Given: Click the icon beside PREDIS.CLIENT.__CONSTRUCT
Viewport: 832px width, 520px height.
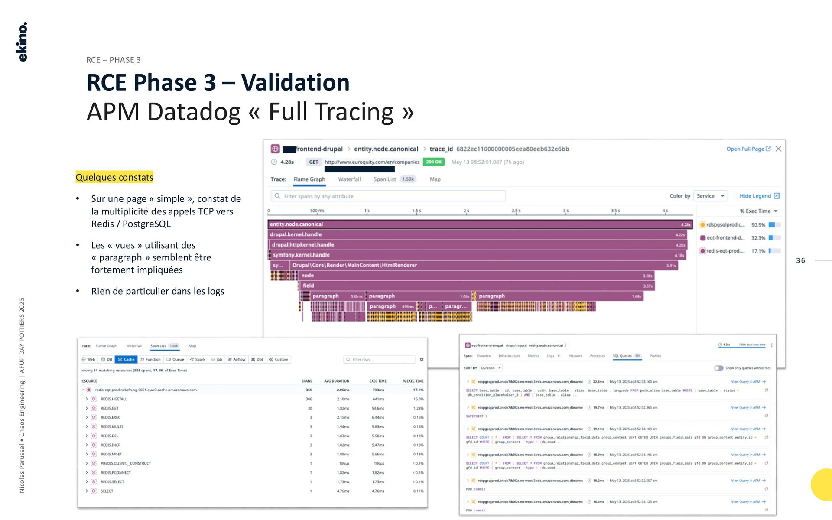Looking at the screenshot, I should tap(94, 463).
